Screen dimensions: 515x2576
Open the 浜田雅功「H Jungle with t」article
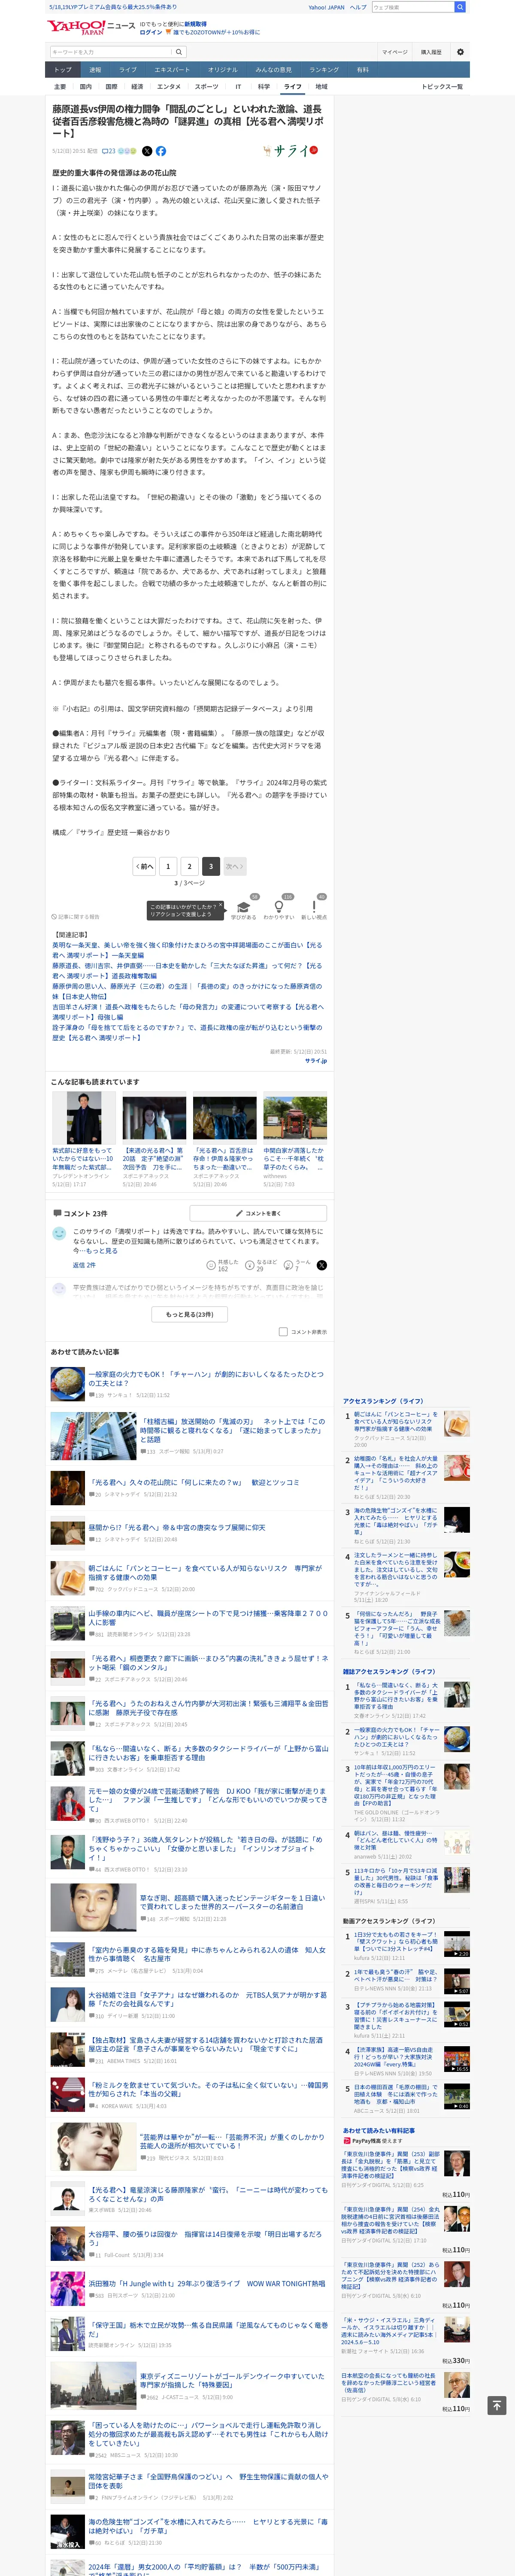pos(206,2284)
